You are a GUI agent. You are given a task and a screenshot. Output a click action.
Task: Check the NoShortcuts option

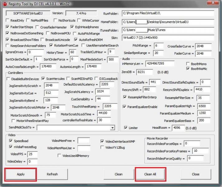coord(55,20)
